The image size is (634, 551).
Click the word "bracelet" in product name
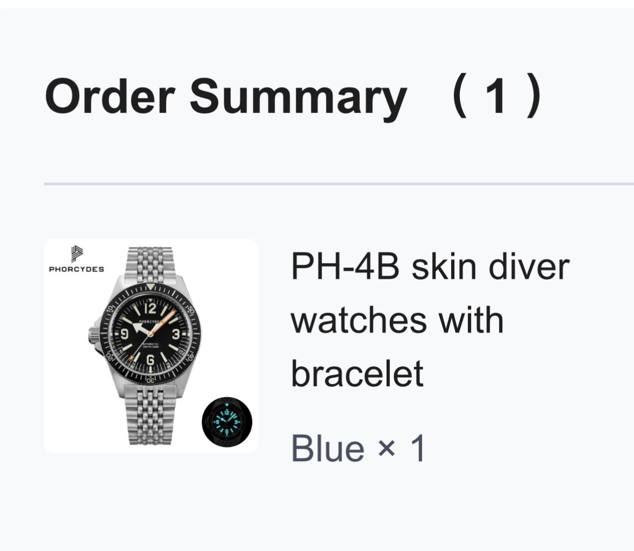point(357,373)
